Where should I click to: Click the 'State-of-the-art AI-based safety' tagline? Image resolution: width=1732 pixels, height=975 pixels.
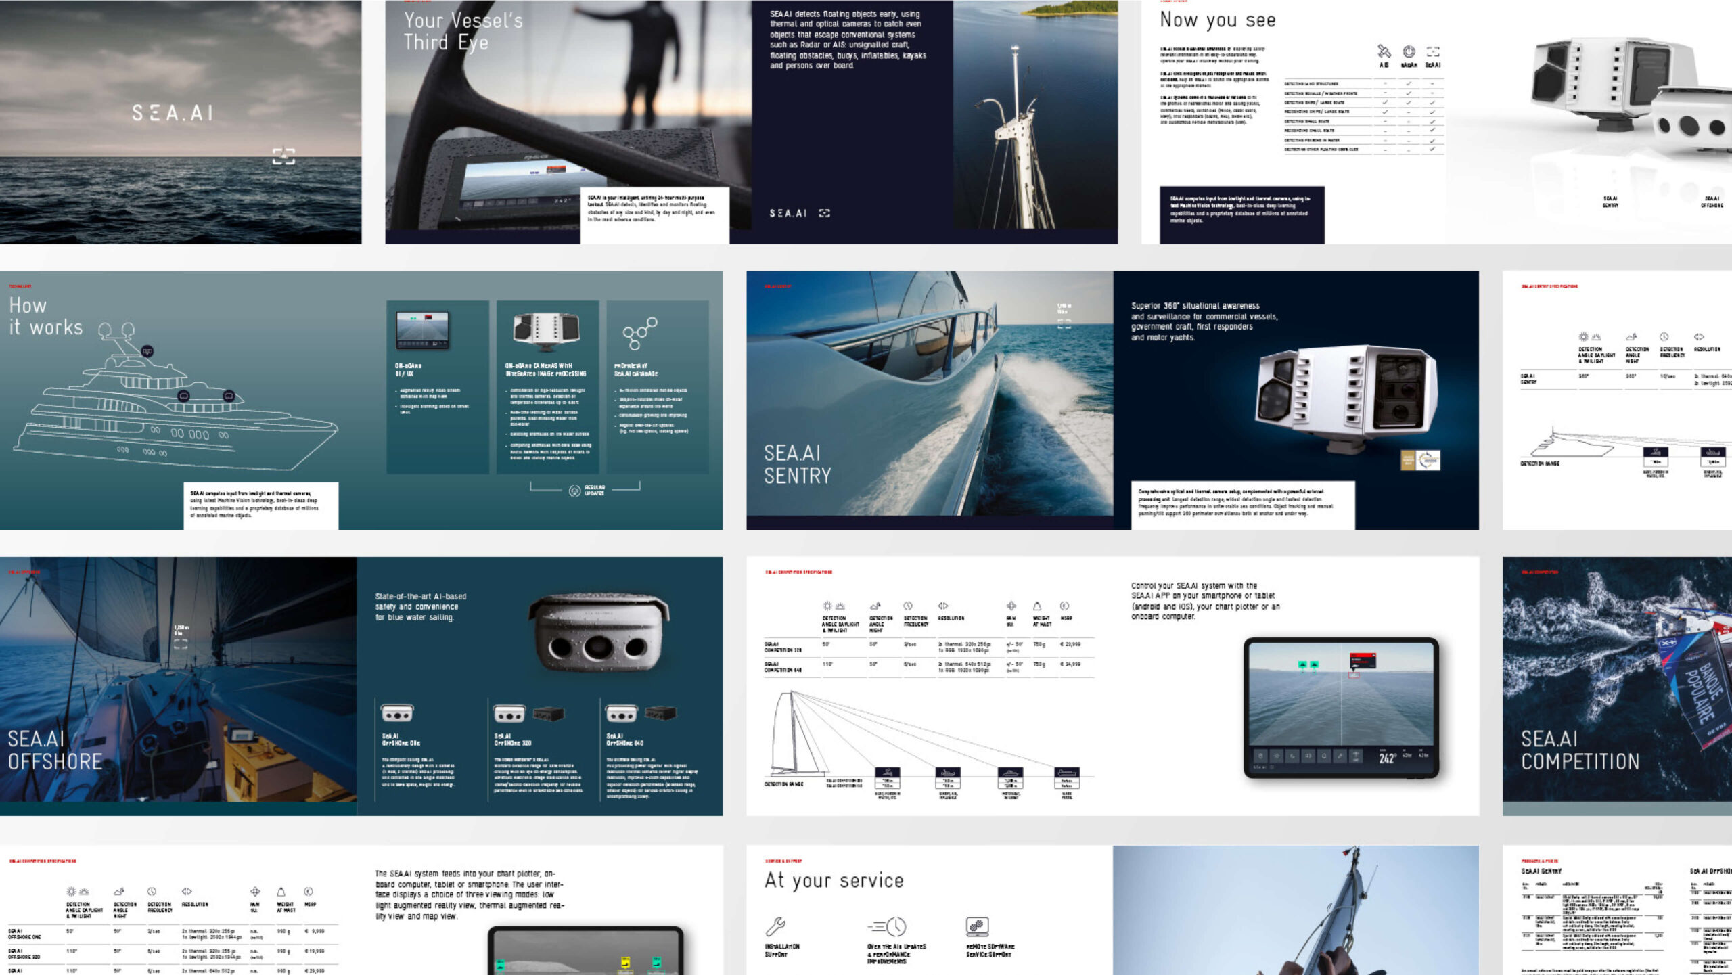pyautogui.click(x=421, y=607)
